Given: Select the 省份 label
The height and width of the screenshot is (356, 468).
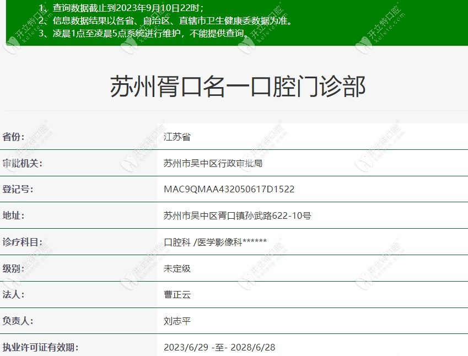Looking at the screenshot, I should 13,137.
